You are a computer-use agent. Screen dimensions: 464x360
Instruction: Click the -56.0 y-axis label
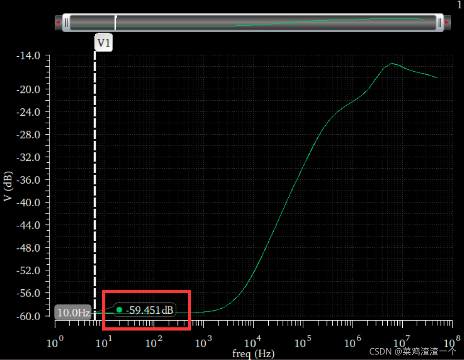[29, 293]
